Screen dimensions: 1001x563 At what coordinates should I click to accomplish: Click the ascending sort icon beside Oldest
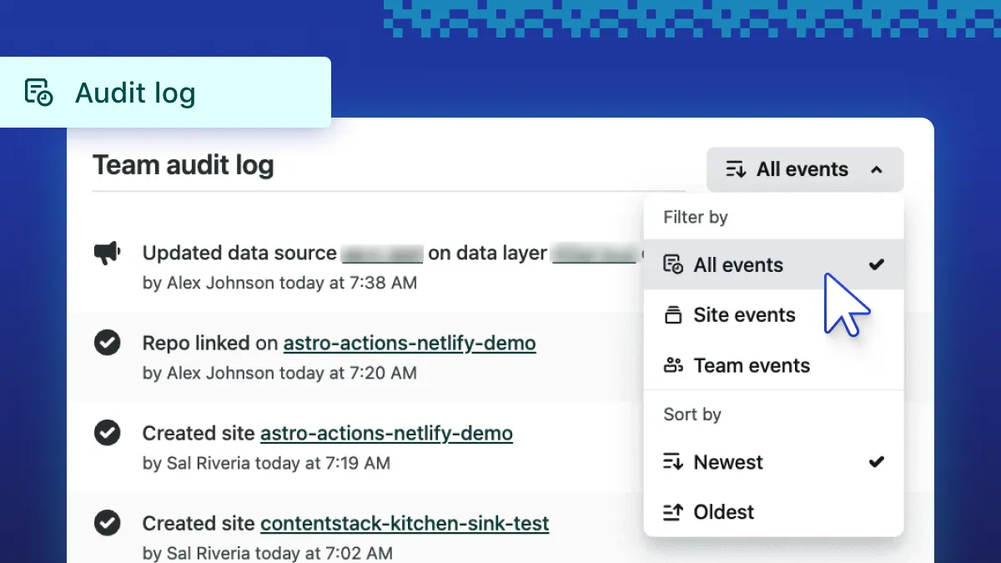click(x=672, y=512)
